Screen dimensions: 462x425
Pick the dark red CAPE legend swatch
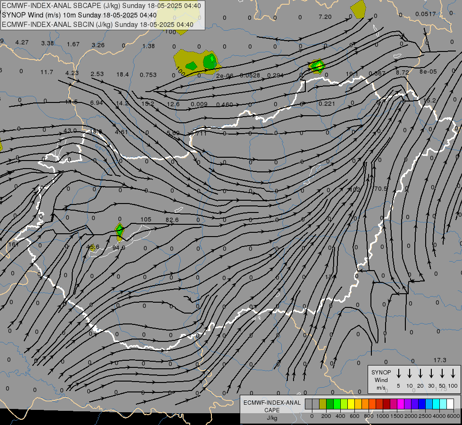[x=386, y=404]
